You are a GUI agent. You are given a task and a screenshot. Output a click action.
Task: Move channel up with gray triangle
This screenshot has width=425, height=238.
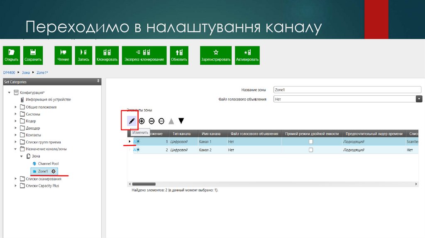(171, 121)
